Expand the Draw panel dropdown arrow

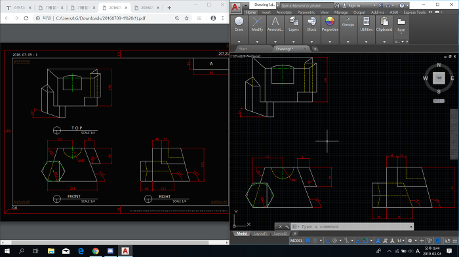point(239,42)
